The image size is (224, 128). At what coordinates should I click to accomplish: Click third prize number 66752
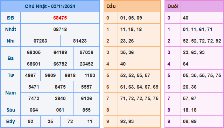60,64
